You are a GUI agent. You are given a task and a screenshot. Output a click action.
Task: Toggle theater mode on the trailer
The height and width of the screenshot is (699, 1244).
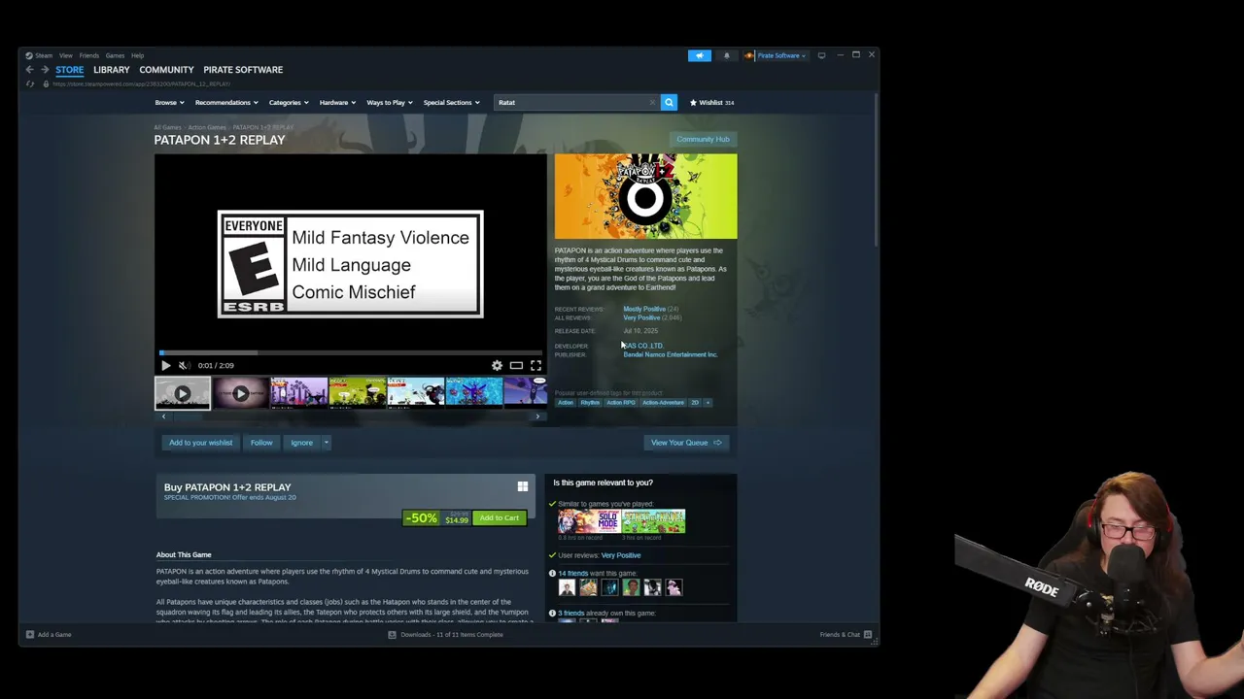click(516, 365)
